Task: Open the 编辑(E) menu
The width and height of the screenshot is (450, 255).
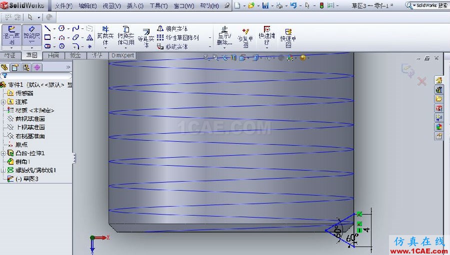Action: [88, 5]
